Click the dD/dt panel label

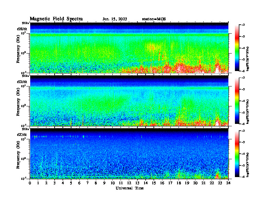(x=22, y=82)
